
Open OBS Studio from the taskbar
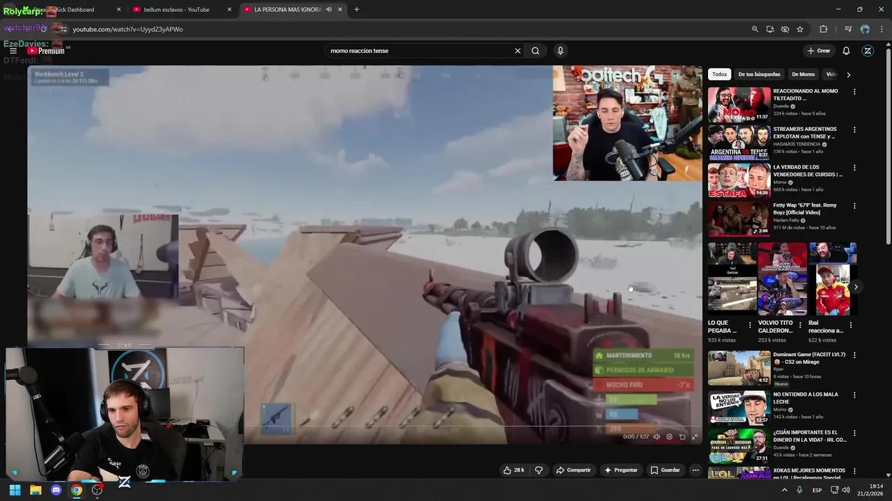tap(98, 490)
